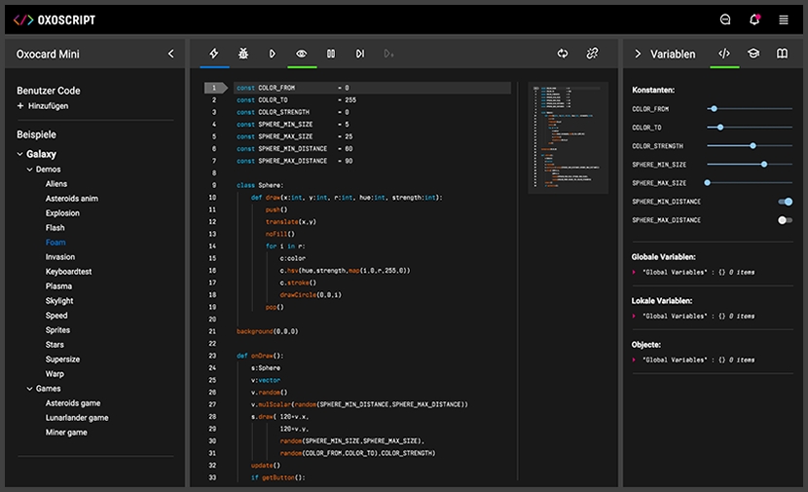Open the hamburger menu in the header
Viewport: 808px width, 492px height.
(784, 19)
